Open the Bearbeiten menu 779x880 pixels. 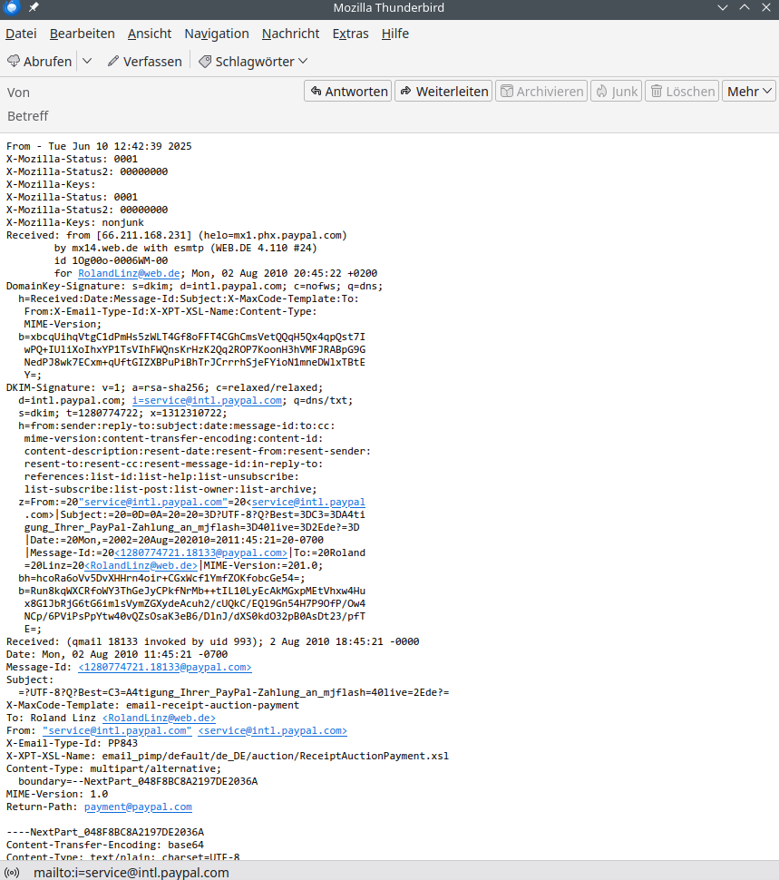tap(82, 34)
